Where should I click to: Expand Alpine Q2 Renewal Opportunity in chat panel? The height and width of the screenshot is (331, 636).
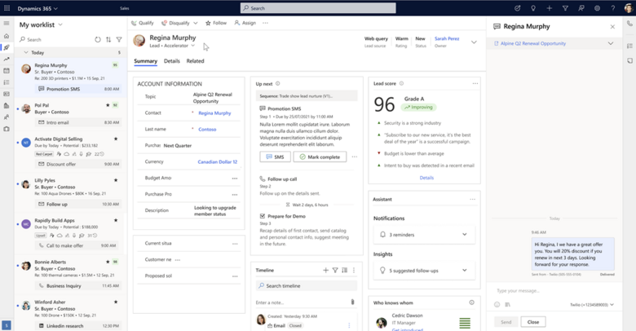pos(611,43)
